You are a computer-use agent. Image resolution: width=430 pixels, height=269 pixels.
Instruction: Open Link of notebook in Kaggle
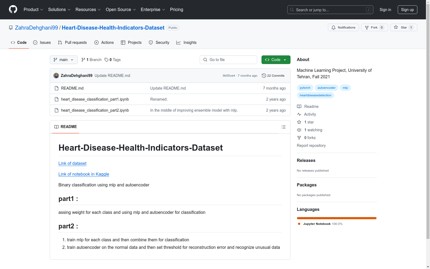pos(84,174)
